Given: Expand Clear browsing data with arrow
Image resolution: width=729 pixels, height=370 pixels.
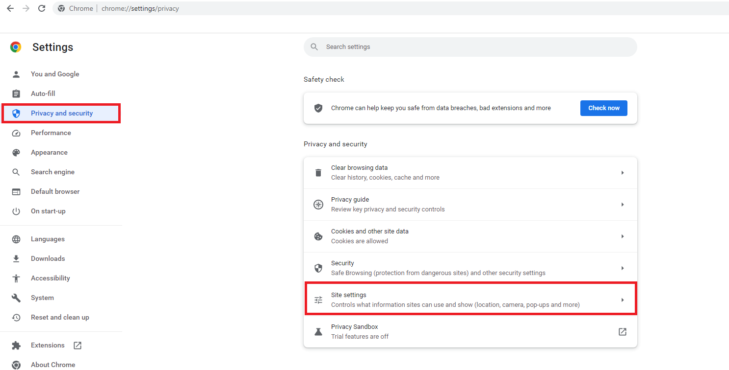Looking at the screenshot, I should (x=622, y=173).
